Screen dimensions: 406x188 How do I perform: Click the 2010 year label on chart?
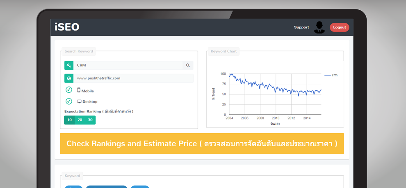pyautogui.click(x=276, y=118)
